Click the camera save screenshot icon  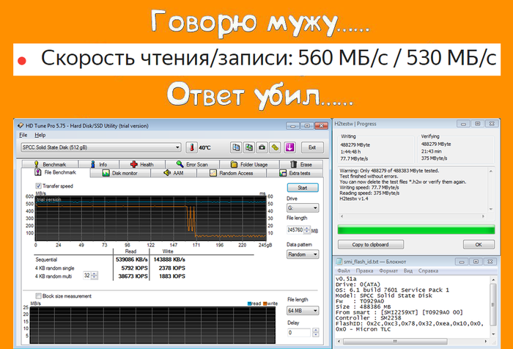[x=262, y=147]
